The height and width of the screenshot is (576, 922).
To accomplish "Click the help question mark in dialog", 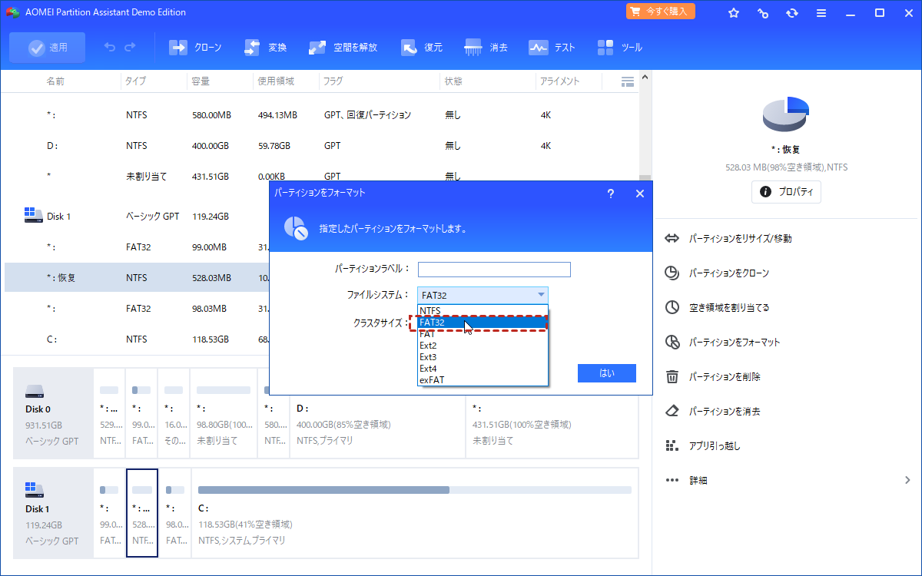I will click(x=611, y=194).
